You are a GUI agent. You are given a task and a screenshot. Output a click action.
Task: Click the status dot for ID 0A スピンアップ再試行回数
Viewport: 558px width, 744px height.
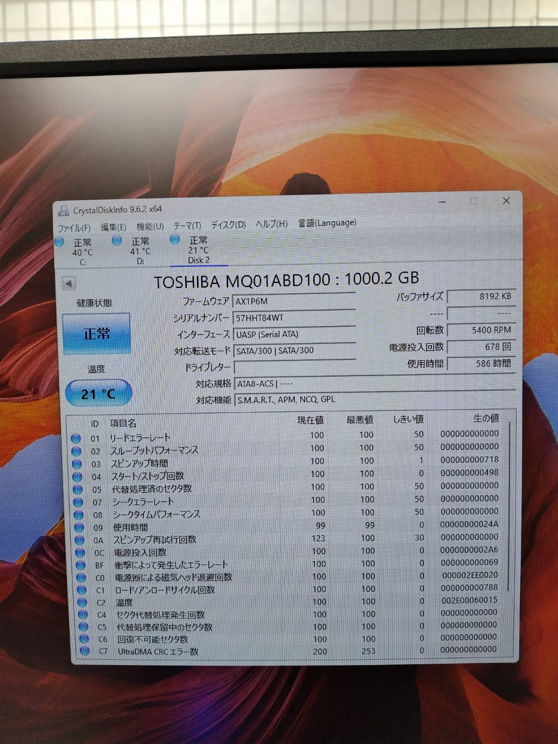pos(80,540)
